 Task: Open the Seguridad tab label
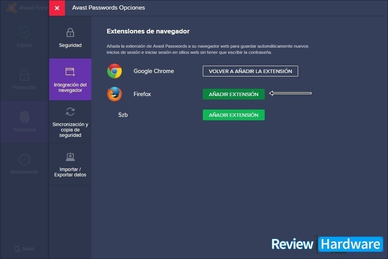[70, 45]
